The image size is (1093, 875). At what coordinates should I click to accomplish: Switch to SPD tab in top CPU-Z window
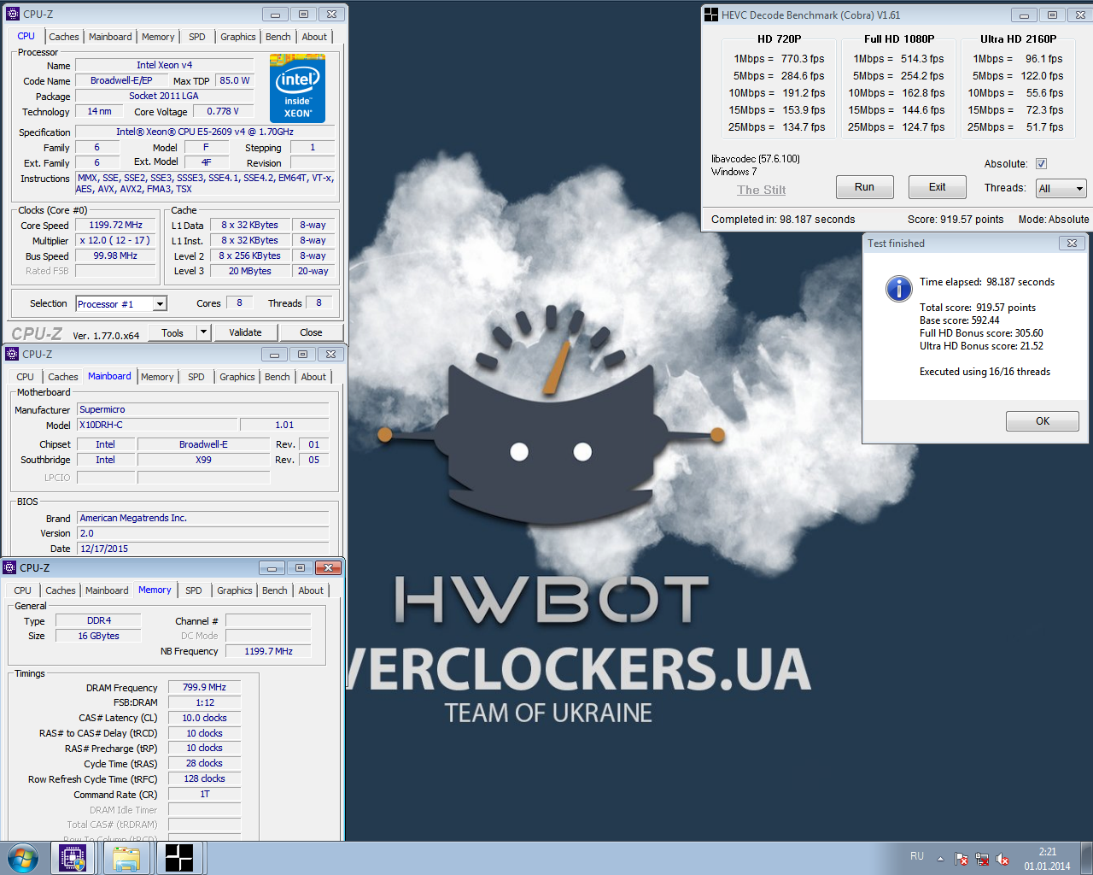pyautogui.click(x=197, y=37)
